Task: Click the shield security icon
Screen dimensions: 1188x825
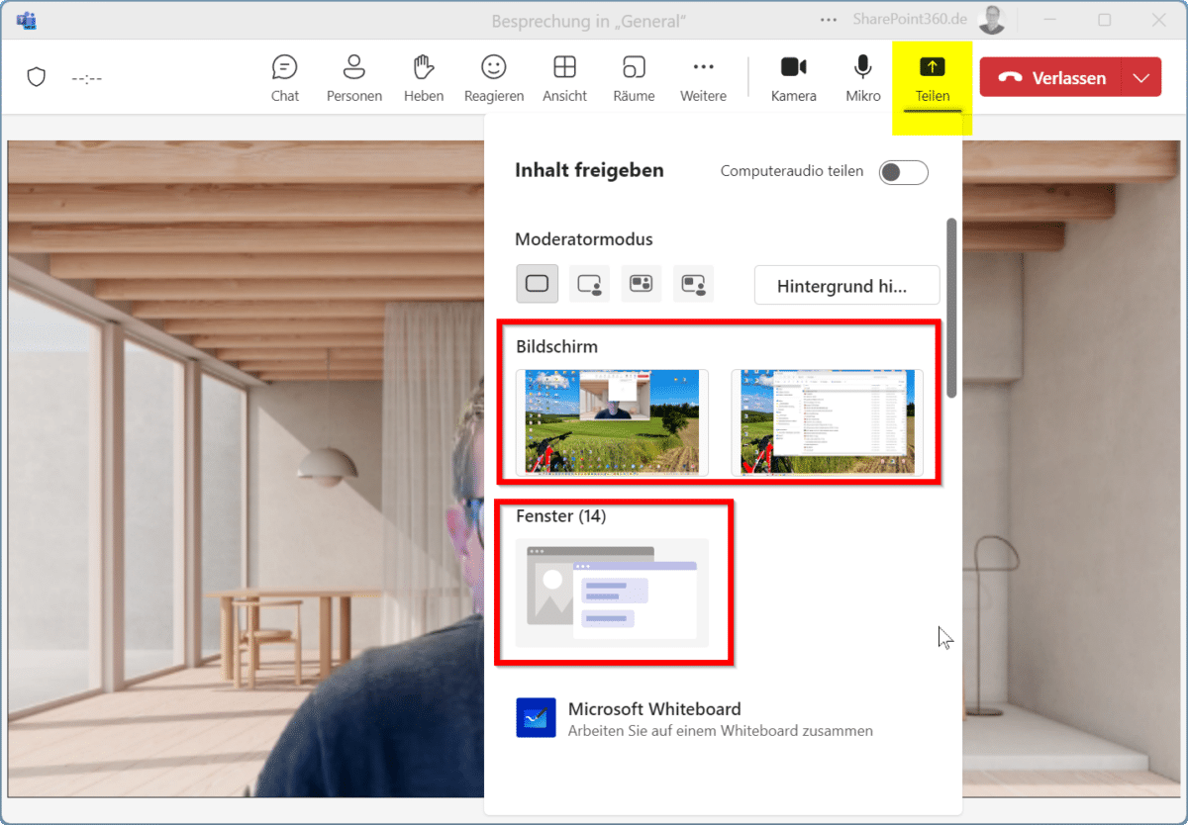Action: [x=37, y=77]
